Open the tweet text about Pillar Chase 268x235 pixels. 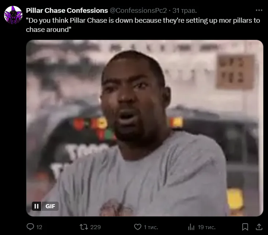(143, 25)
